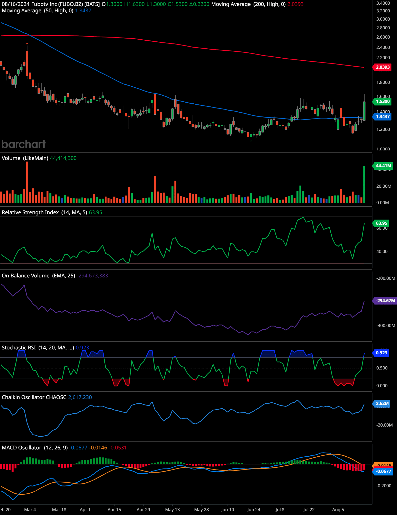Click the MACD Oscillator (12, 26, 9) label
The height and width of the screenshot is (515, 397).
tap(35, 448)
